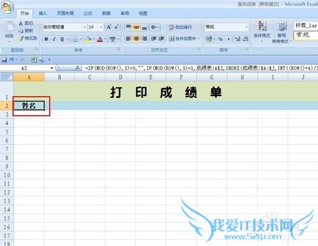Increase decimal places

(238, 39)
